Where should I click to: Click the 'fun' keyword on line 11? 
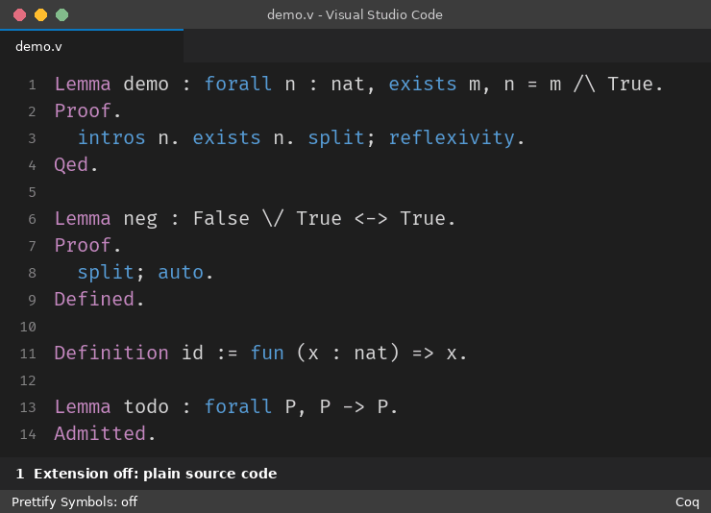(267, 353)
